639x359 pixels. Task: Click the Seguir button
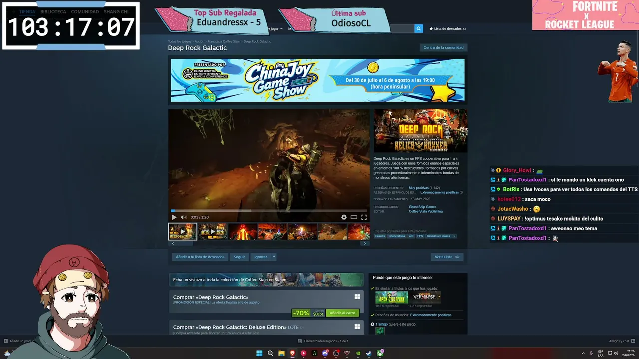[x=239, y=257]
